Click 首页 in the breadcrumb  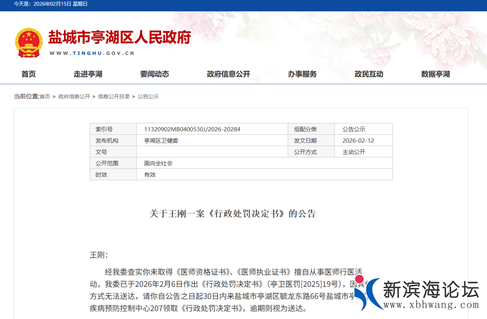[x=45, y=96]
